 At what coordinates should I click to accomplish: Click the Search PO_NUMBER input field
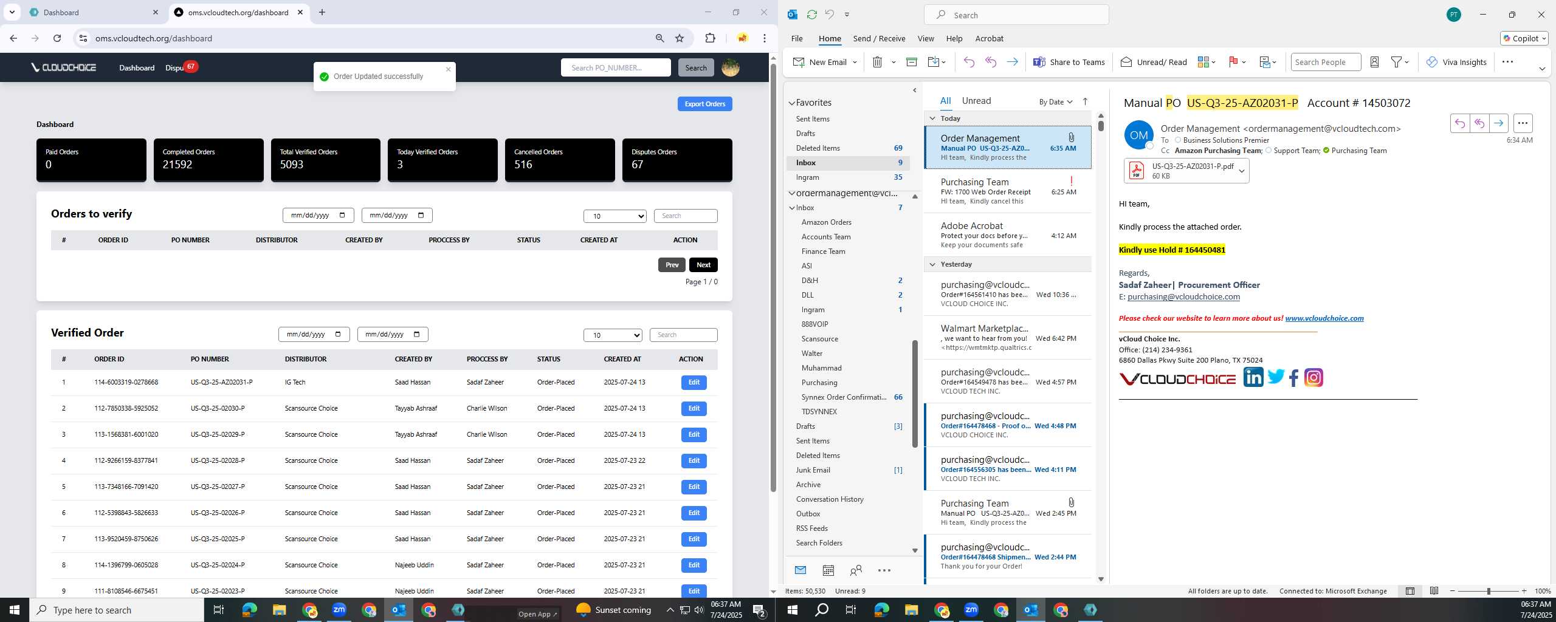615,67
